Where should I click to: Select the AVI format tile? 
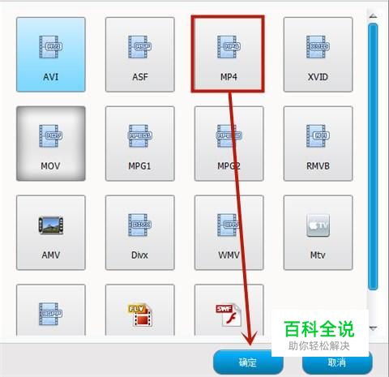click(x=51, y=54)
